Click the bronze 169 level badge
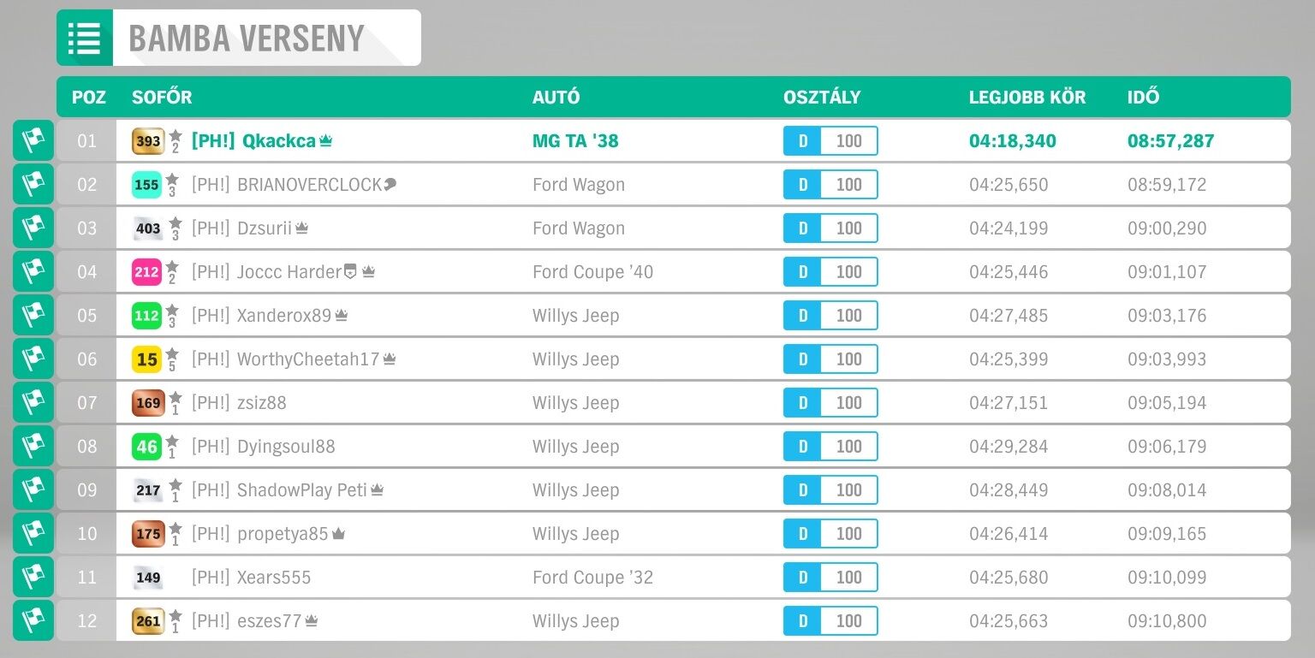Viewport: 1315px width, 658px height. [x=148, y=403]
